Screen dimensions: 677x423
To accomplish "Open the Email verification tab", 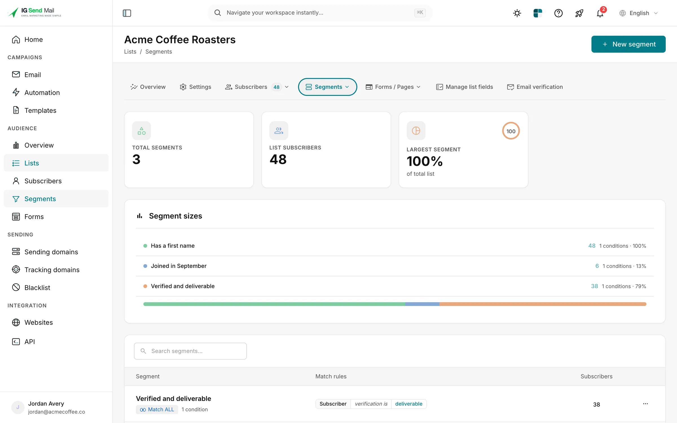I will [535, 87].
